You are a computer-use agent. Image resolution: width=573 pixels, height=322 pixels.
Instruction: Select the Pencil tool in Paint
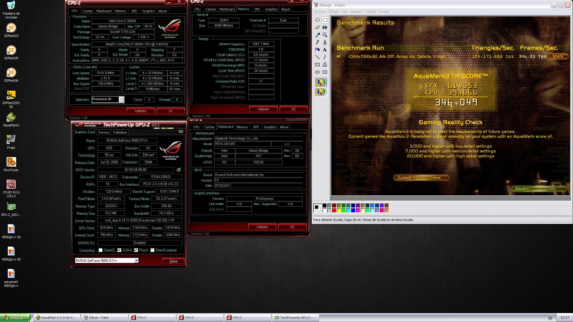coord(318,42)
